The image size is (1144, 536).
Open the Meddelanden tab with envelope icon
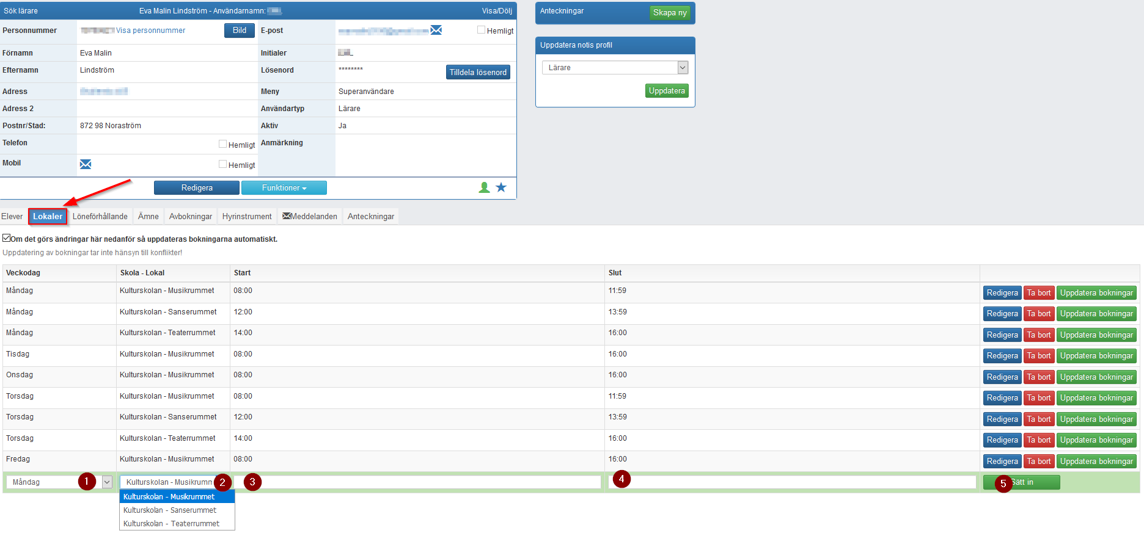tap(310, 216)
